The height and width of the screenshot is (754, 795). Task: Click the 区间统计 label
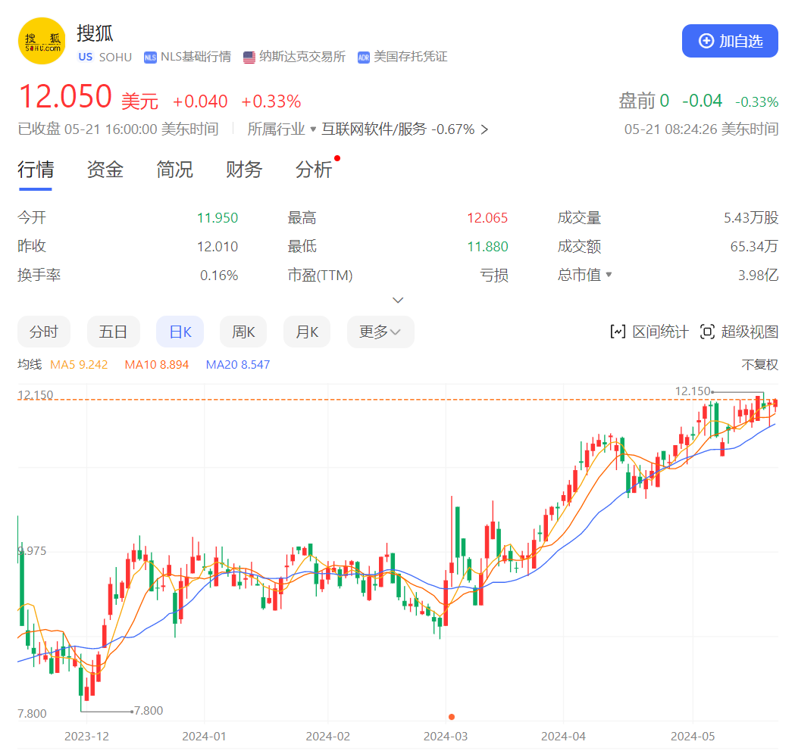(x=660, y=332)
